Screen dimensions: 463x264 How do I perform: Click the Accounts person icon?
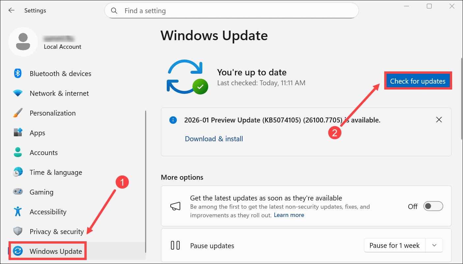point(18,152)
